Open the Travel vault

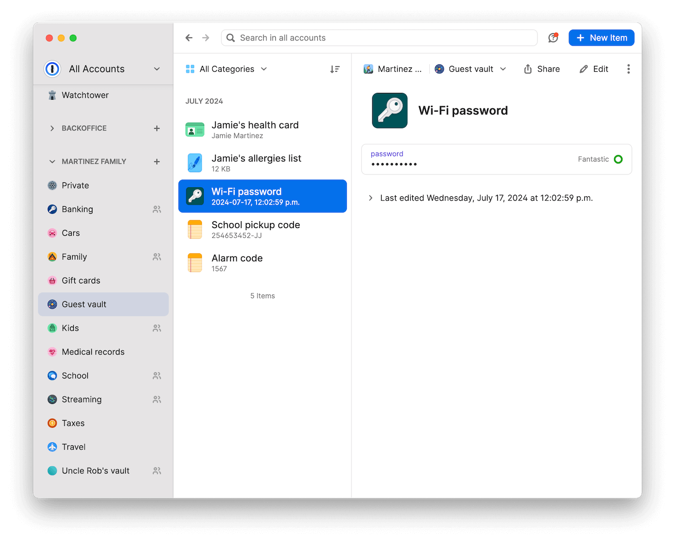pyautogui.click(x=73, y=446)
